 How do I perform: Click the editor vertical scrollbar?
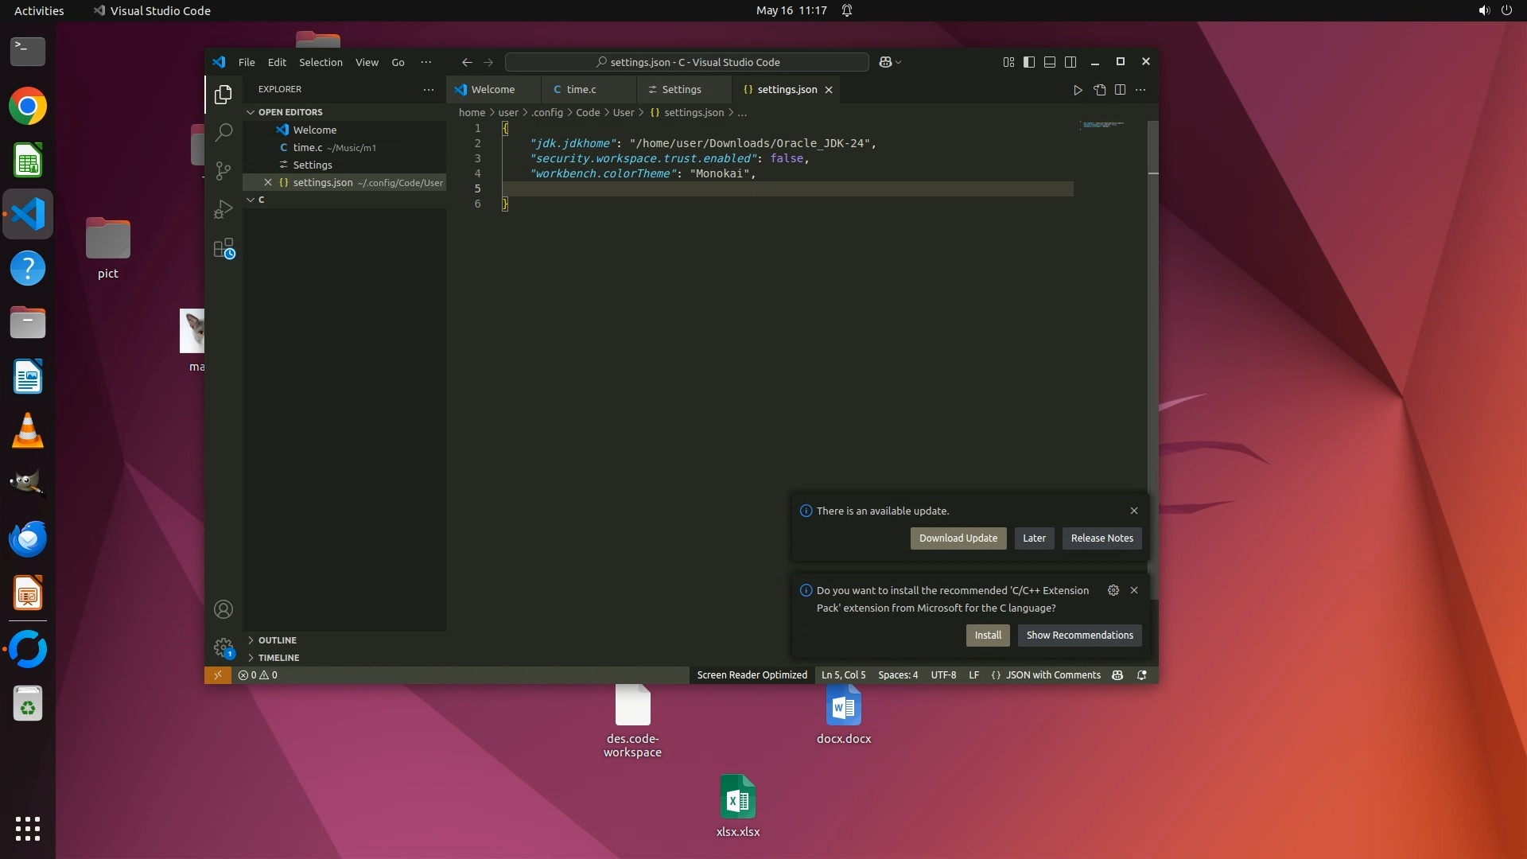(1153, 318)
